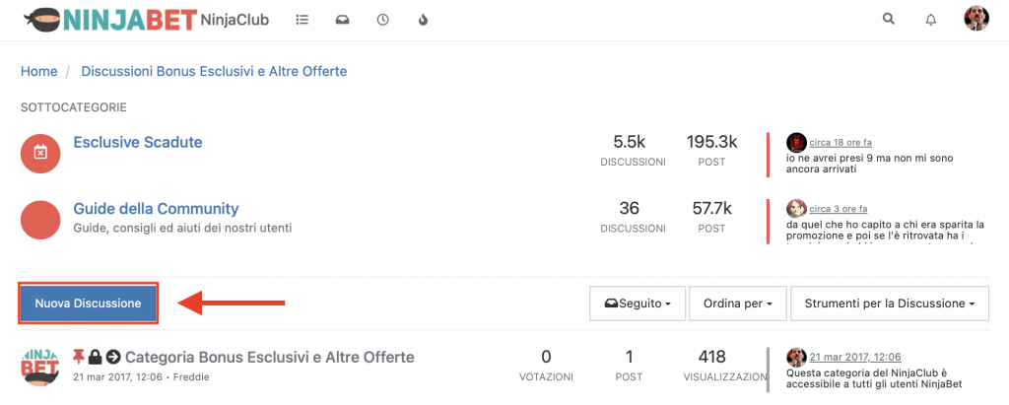Viewport: 1009px width, 405px height.
Task: Click the Esclusive Scadute red category icon
Action: [x=40, y=152]
